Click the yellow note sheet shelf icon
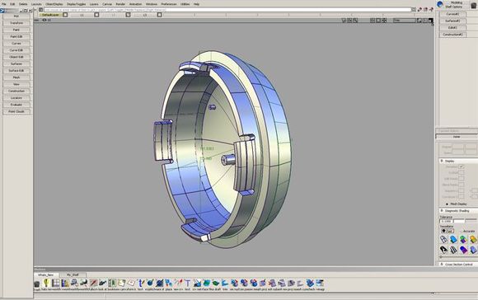The height and width of the screenshot is (300, 478). [122, 284]
